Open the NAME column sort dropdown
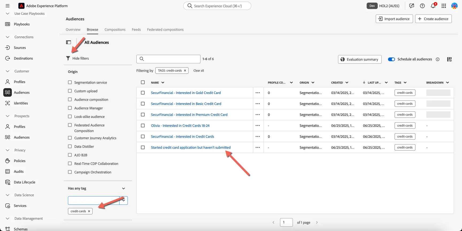This screenshot has width=462, height=231. point(163,83)
